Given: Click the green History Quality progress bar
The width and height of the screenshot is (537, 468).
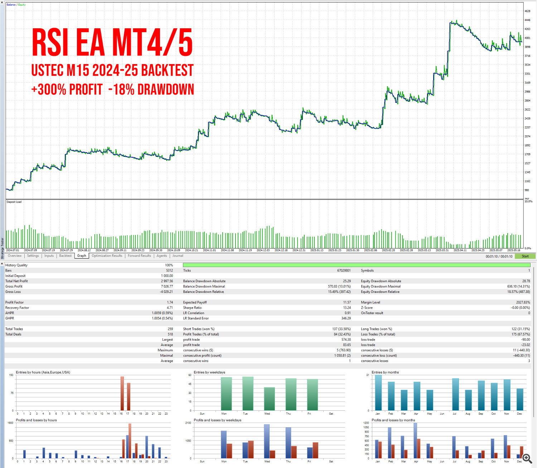Looking at the screenshot, I should [x=357, y=265].
